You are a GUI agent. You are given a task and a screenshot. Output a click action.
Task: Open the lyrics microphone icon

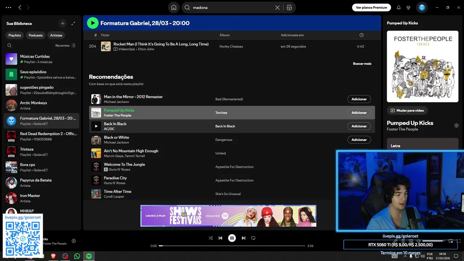coord(395,241)
